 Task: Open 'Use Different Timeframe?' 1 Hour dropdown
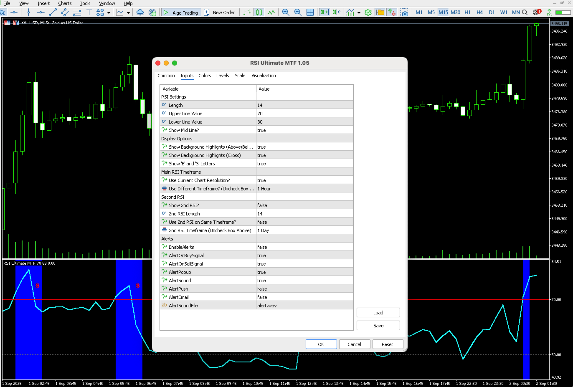point(304,189)
